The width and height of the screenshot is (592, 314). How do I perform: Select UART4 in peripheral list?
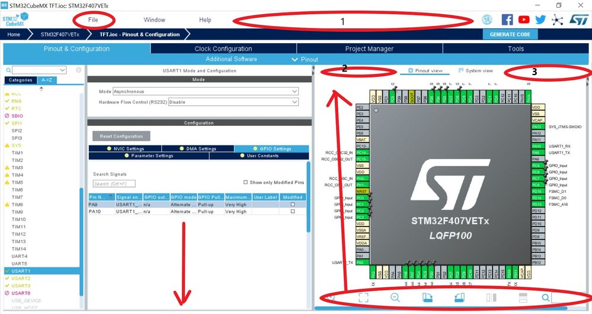19,256
